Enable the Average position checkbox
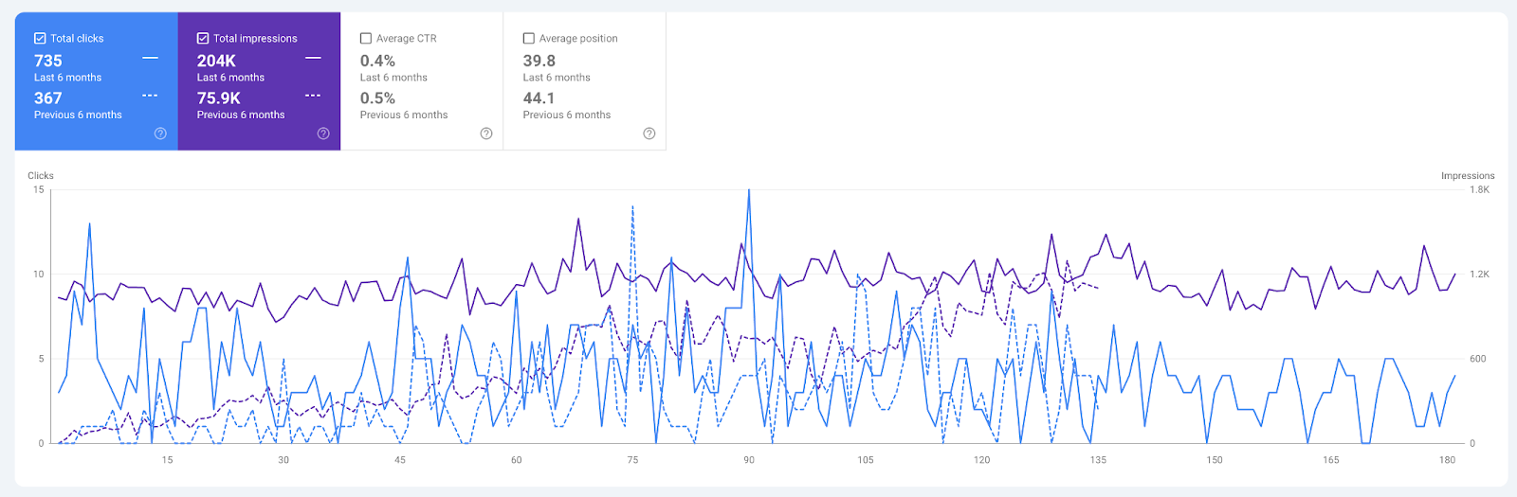This screenshot has width=1517, height=497. pos(529,39)
